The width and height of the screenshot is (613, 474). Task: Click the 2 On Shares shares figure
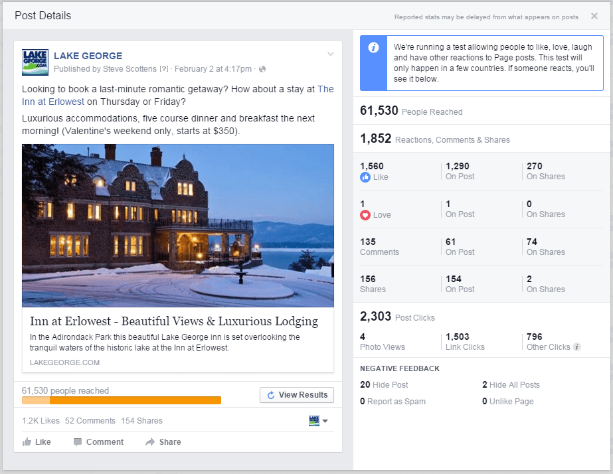546,284
